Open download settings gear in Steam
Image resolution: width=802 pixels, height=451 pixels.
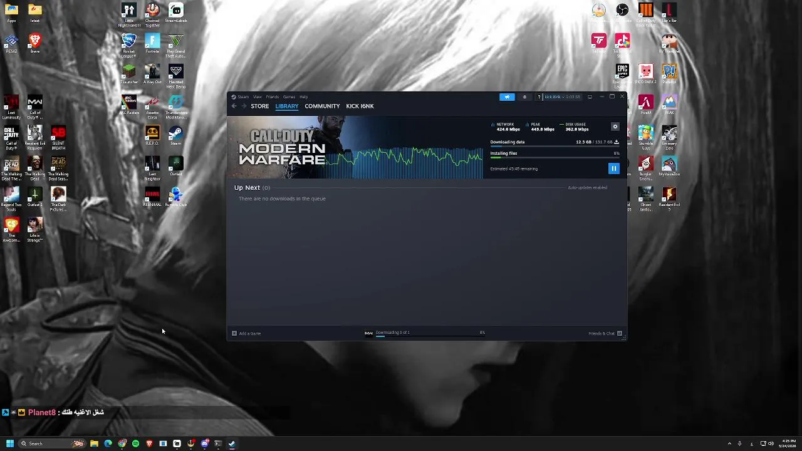[x=615, y=127]
